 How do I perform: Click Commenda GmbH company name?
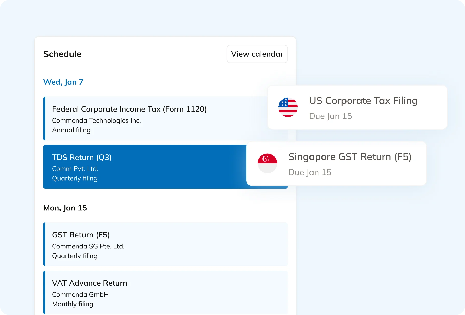[80, 294]
